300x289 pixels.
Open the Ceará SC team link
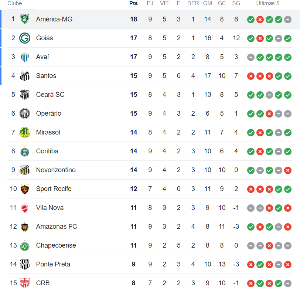click(50, 95)
